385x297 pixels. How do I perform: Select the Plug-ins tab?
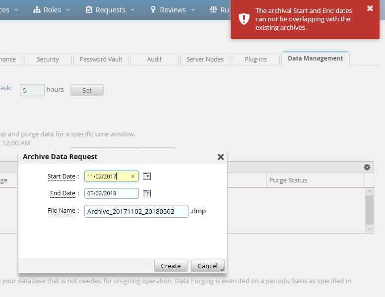pos(256,59)
